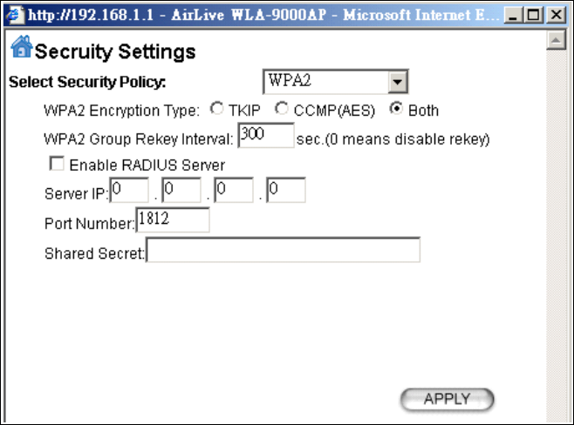Click the first Server IP octet field
This screenshot has width=574, height=425.
(x=129, y=190)
